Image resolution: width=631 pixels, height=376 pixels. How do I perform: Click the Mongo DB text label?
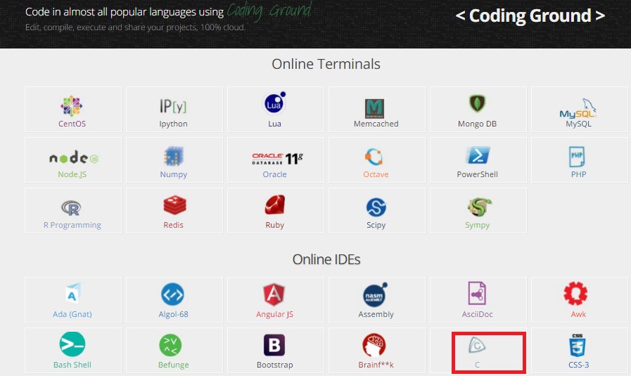coord(477,124)
